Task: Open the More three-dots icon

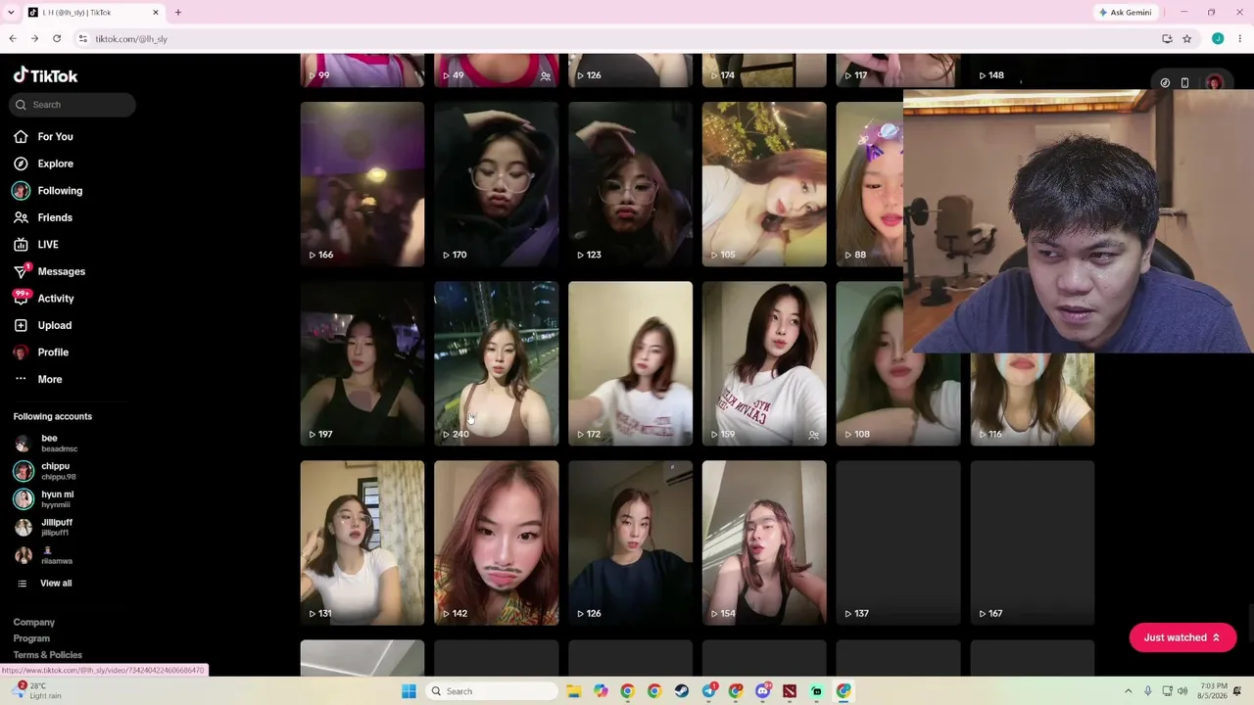Action: tap(21, 379)
